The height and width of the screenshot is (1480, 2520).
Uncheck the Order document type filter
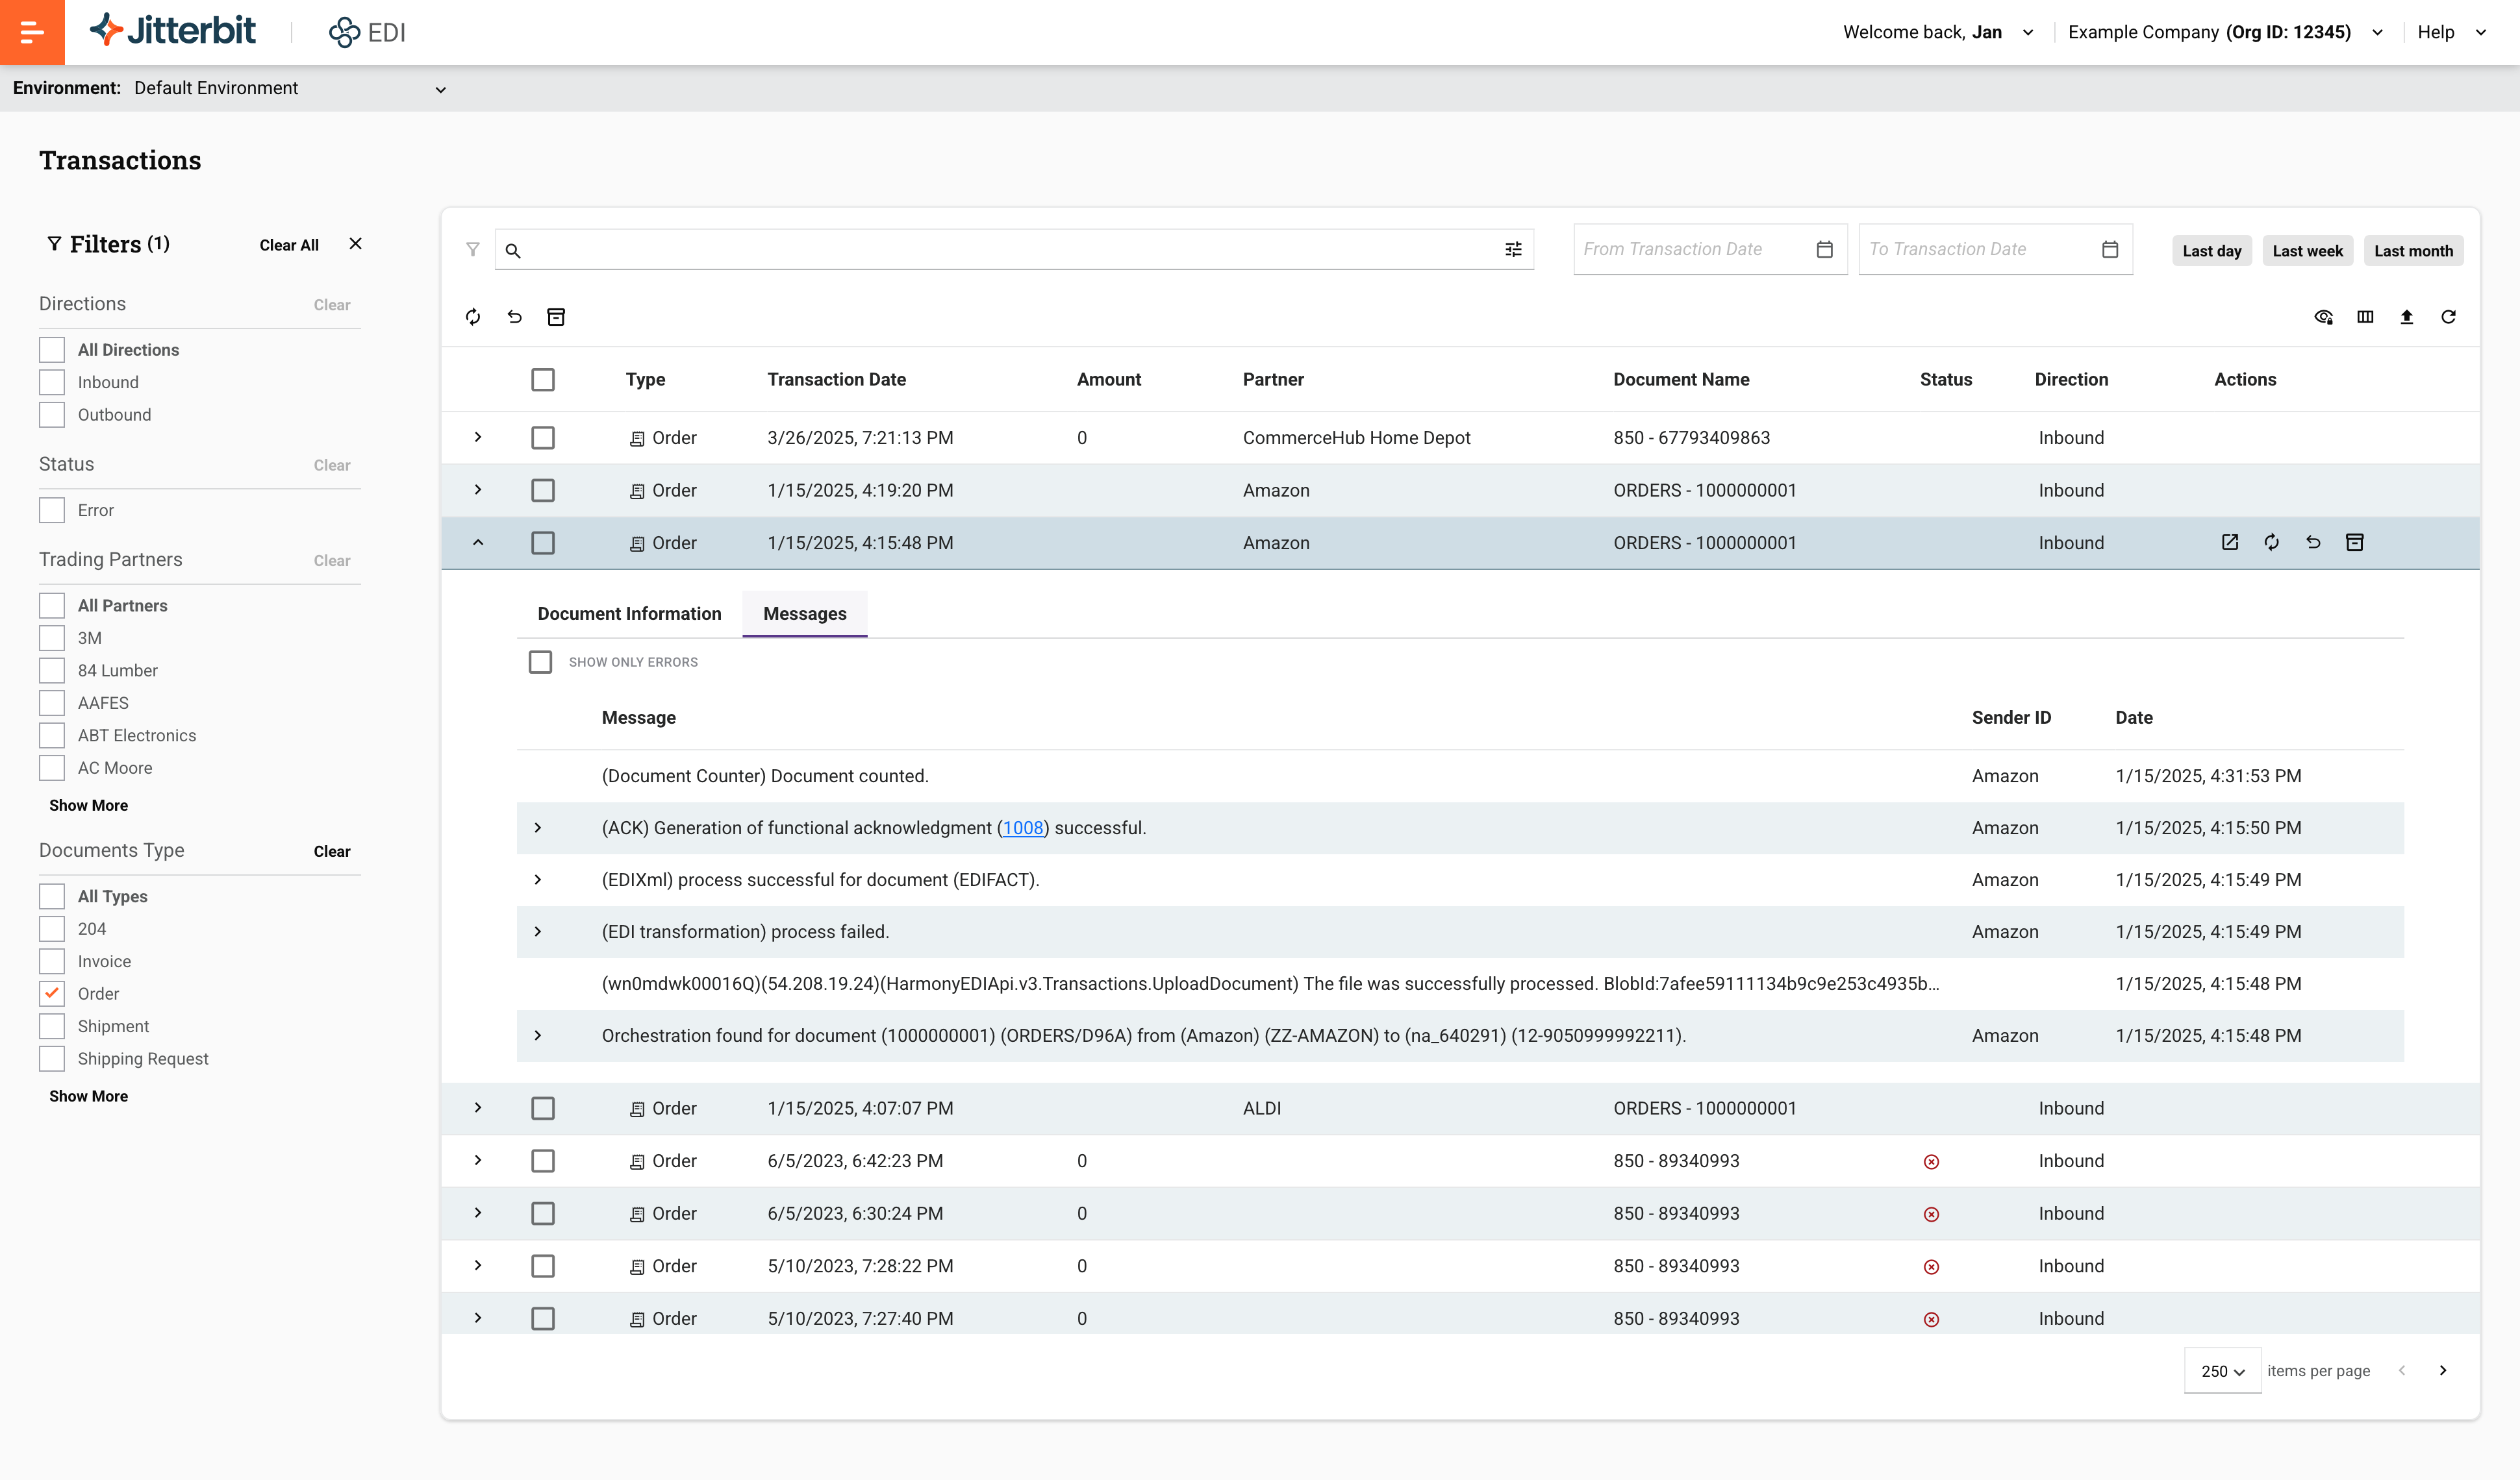point(52,994)
